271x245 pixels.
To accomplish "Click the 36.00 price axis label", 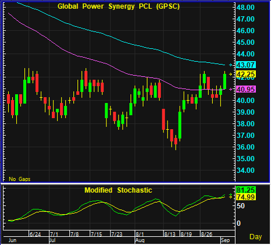I will coord(245,147).
